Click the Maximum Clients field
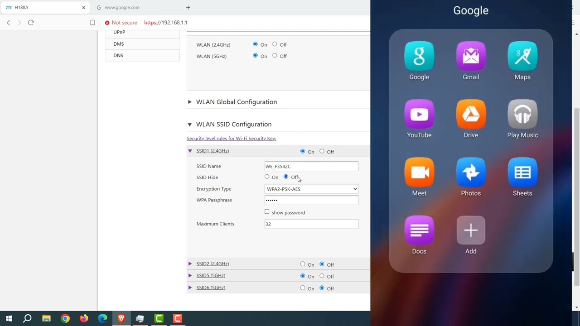Image resolution: width=580 pixels, height=326 pixels. pos(311,224)
